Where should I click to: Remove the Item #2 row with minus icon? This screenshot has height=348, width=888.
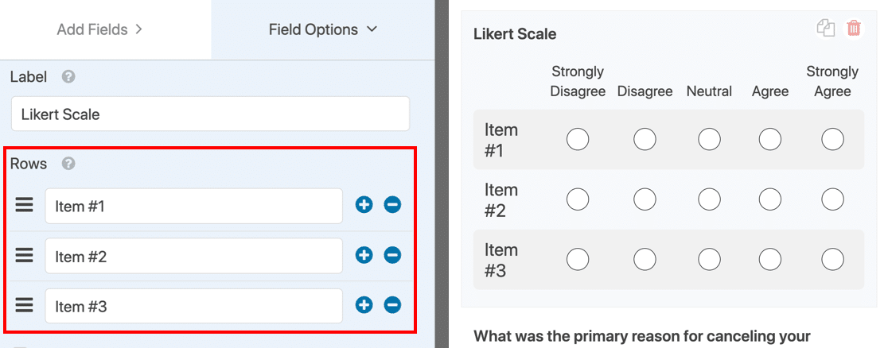[x=392, y=255]
